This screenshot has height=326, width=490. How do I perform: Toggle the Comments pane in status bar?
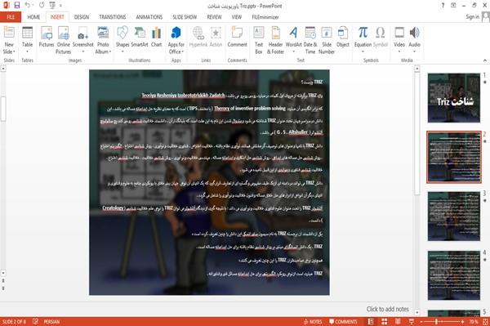(x=343, y=322)
